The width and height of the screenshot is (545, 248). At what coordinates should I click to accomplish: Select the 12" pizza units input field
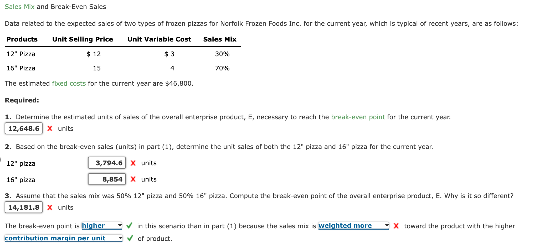point(107,163)
